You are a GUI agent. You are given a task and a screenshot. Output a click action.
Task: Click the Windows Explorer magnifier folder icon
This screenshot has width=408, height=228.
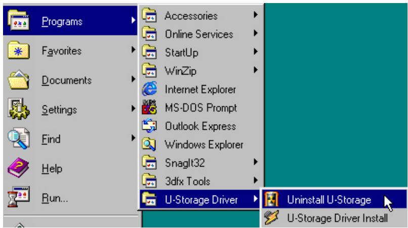point(149,144)
